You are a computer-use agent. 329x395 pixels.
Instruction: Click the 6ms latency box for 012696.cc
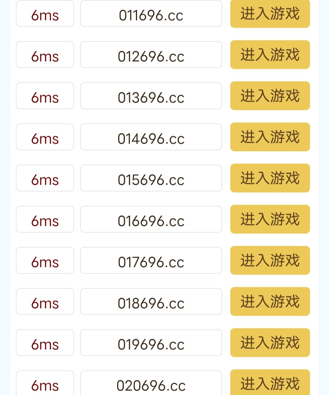click(x=45, y=55)
